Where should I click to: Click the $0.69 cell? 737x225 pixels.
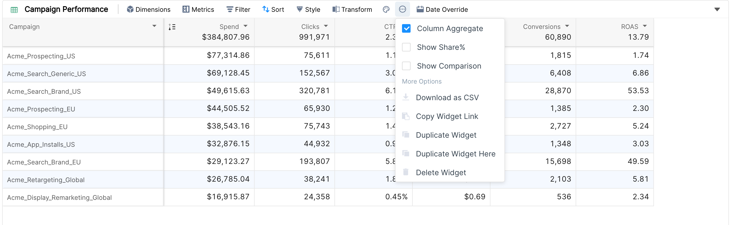pyautogui.click(x=475, y=197)
